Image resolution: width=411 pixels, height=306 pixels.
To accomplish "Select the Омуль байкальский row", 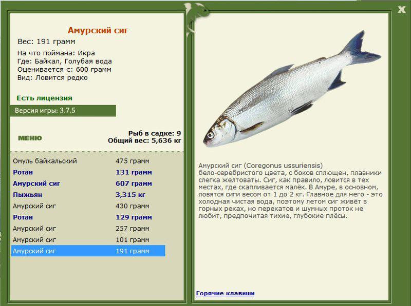I will point(88,161).
